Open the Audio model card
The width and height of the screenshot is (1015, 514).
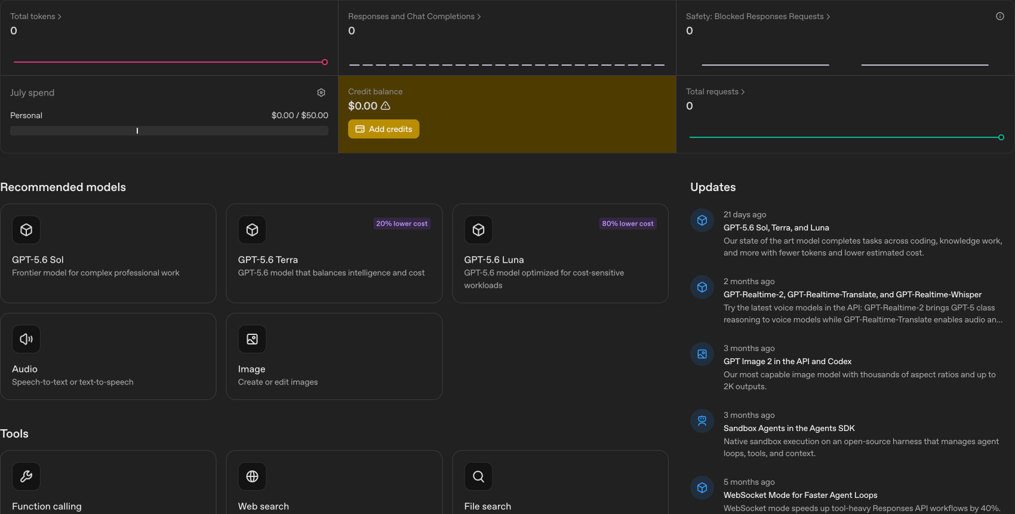(x=108, y=356)
